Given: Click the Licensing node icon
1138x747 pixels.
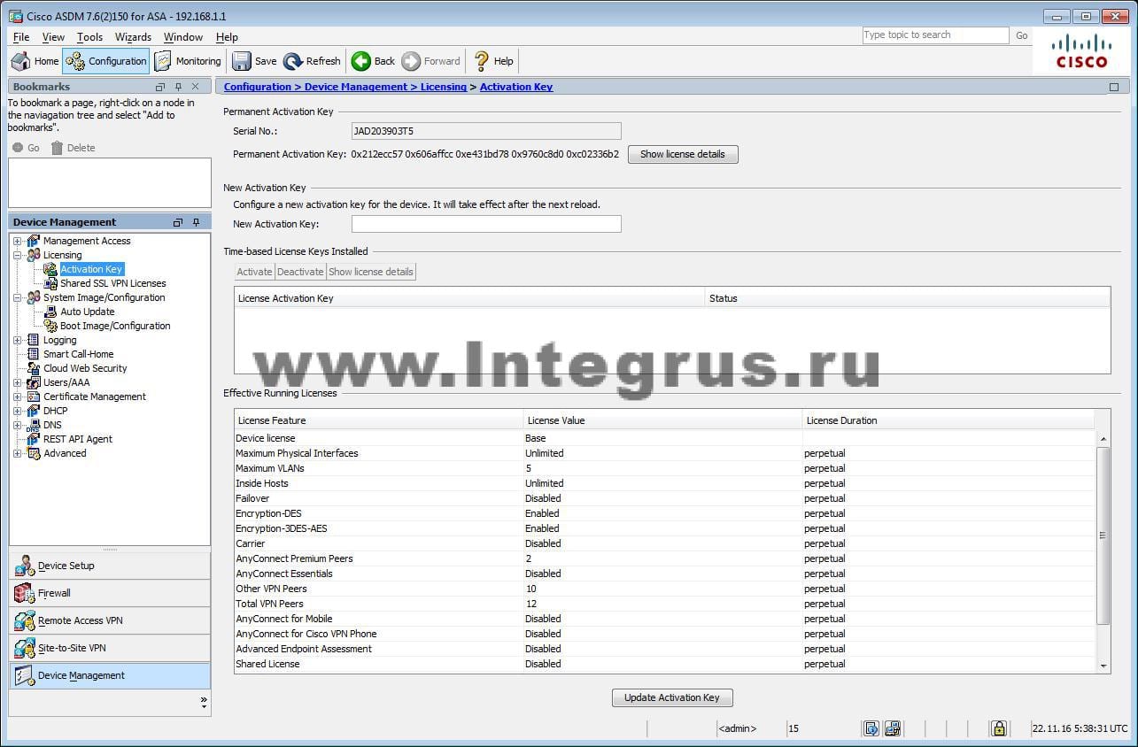Looking at the screenshot, I should tap(34, 255).
